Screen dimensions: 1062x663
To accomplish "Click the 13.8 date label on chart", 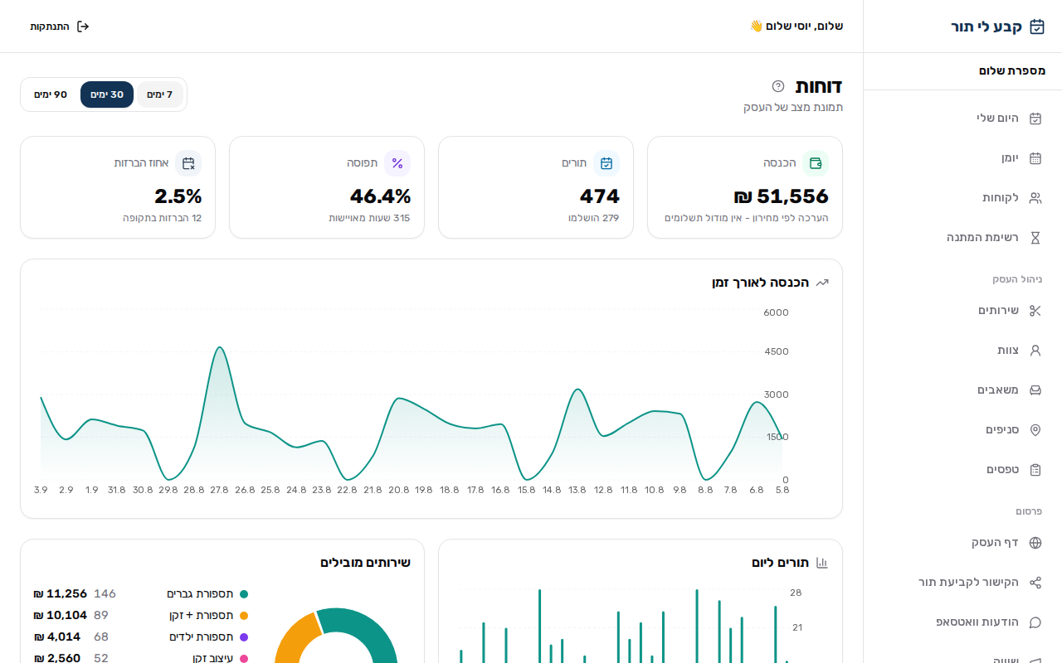I will click(577, 490).
